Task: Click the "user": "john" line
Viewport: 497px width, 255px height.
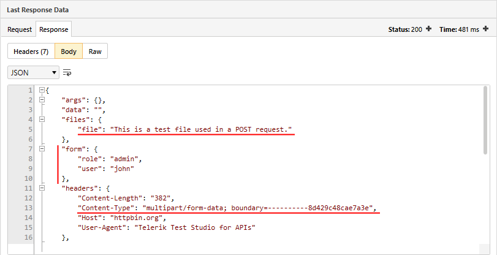Action: pos(106,169)
